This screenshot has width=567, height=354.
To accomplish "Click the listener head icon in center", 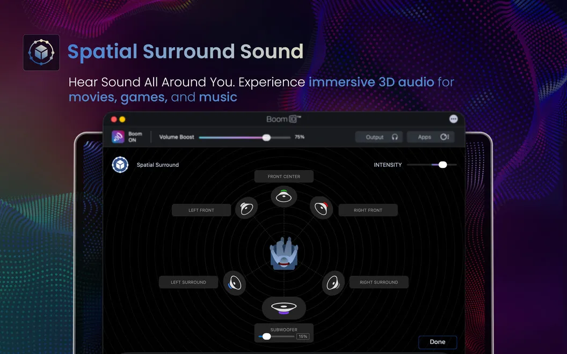I will (x=284, y=253).
